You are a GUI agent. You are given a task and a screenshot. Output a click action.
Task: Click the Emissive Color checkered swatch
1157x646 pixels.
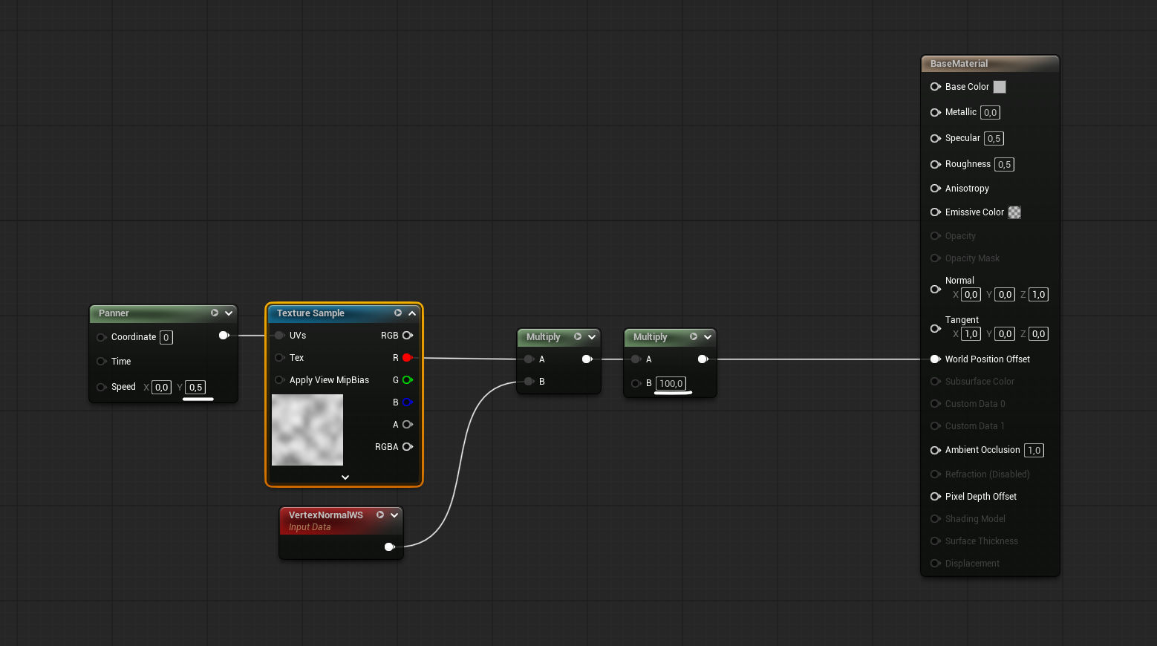[1014, 212]
